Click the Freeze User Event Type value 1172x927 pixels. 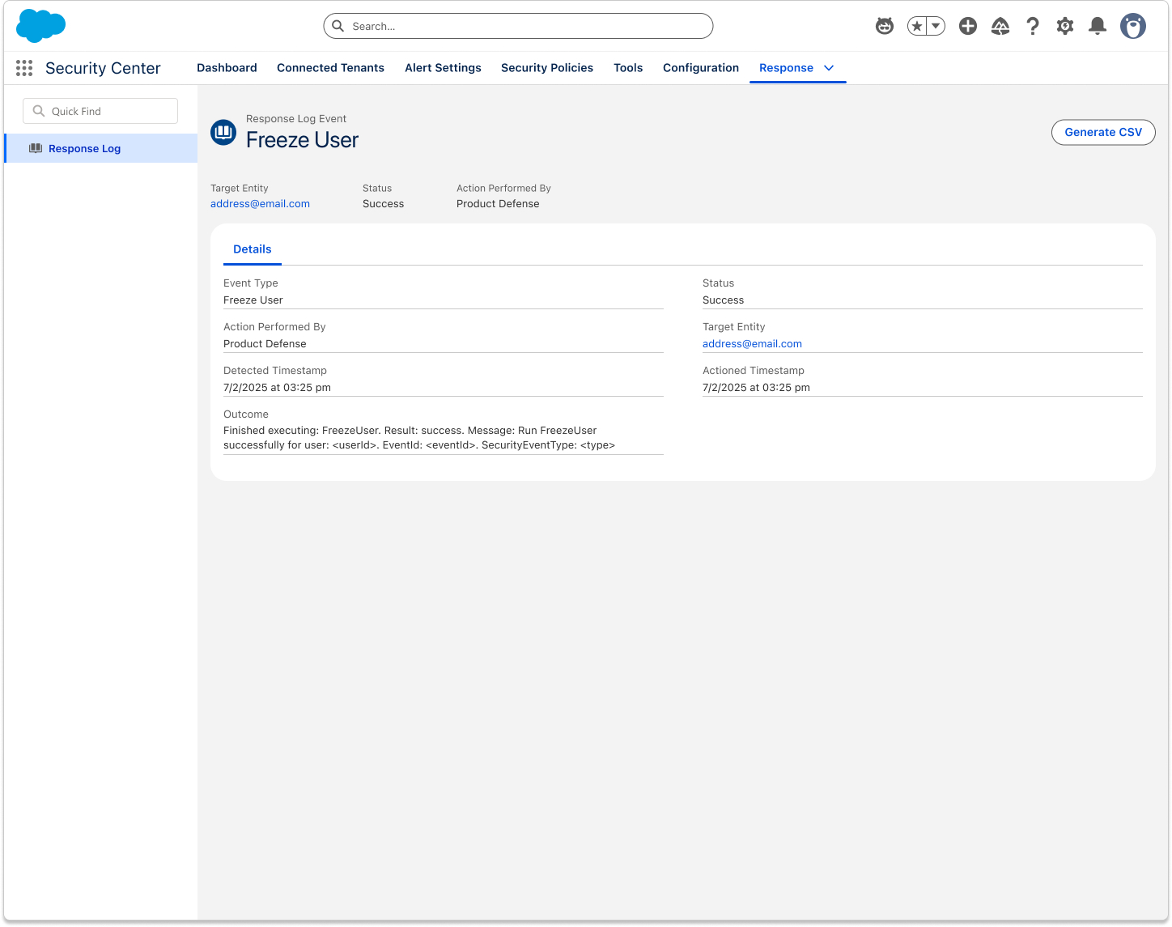[x=253, y=300]
